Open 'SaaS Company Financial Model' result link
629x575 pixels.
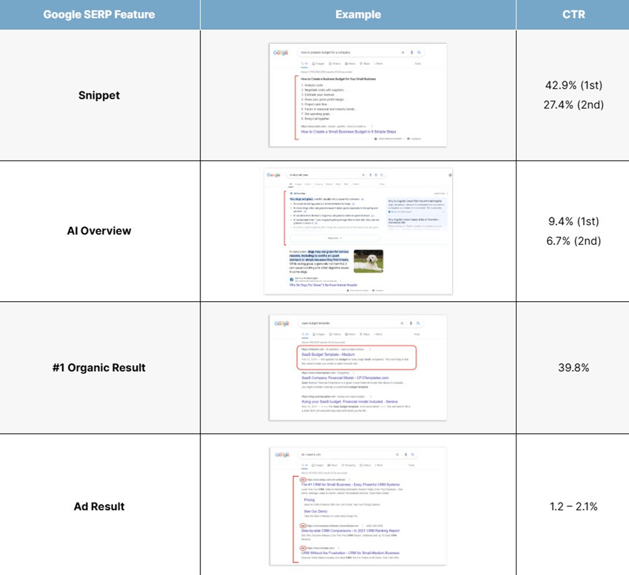(345, 378)
